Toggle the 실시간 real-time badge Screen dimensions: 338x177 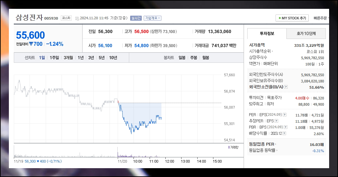[x=136, y=18]
